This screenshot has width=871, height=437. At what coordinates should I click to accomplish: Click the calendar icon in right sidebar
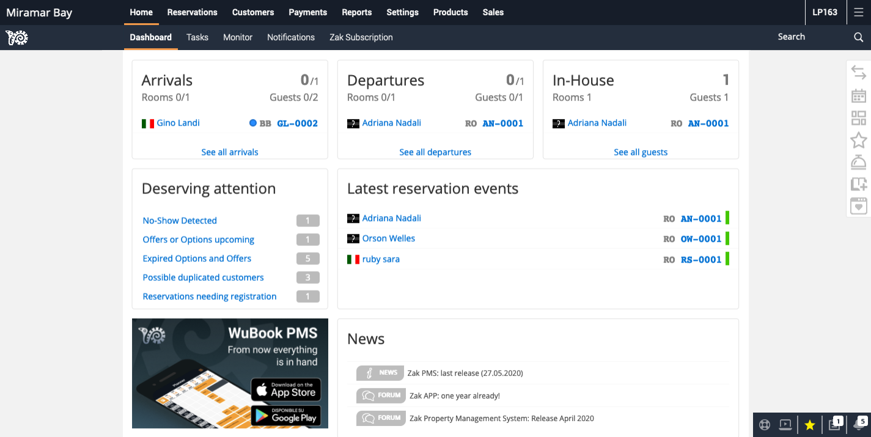pyautogui.click(x=859, y=96)
